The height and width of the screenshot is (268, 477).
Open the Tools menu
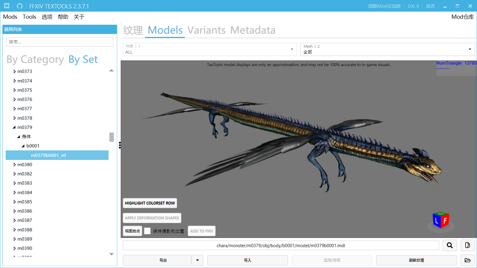coord(30,17)
